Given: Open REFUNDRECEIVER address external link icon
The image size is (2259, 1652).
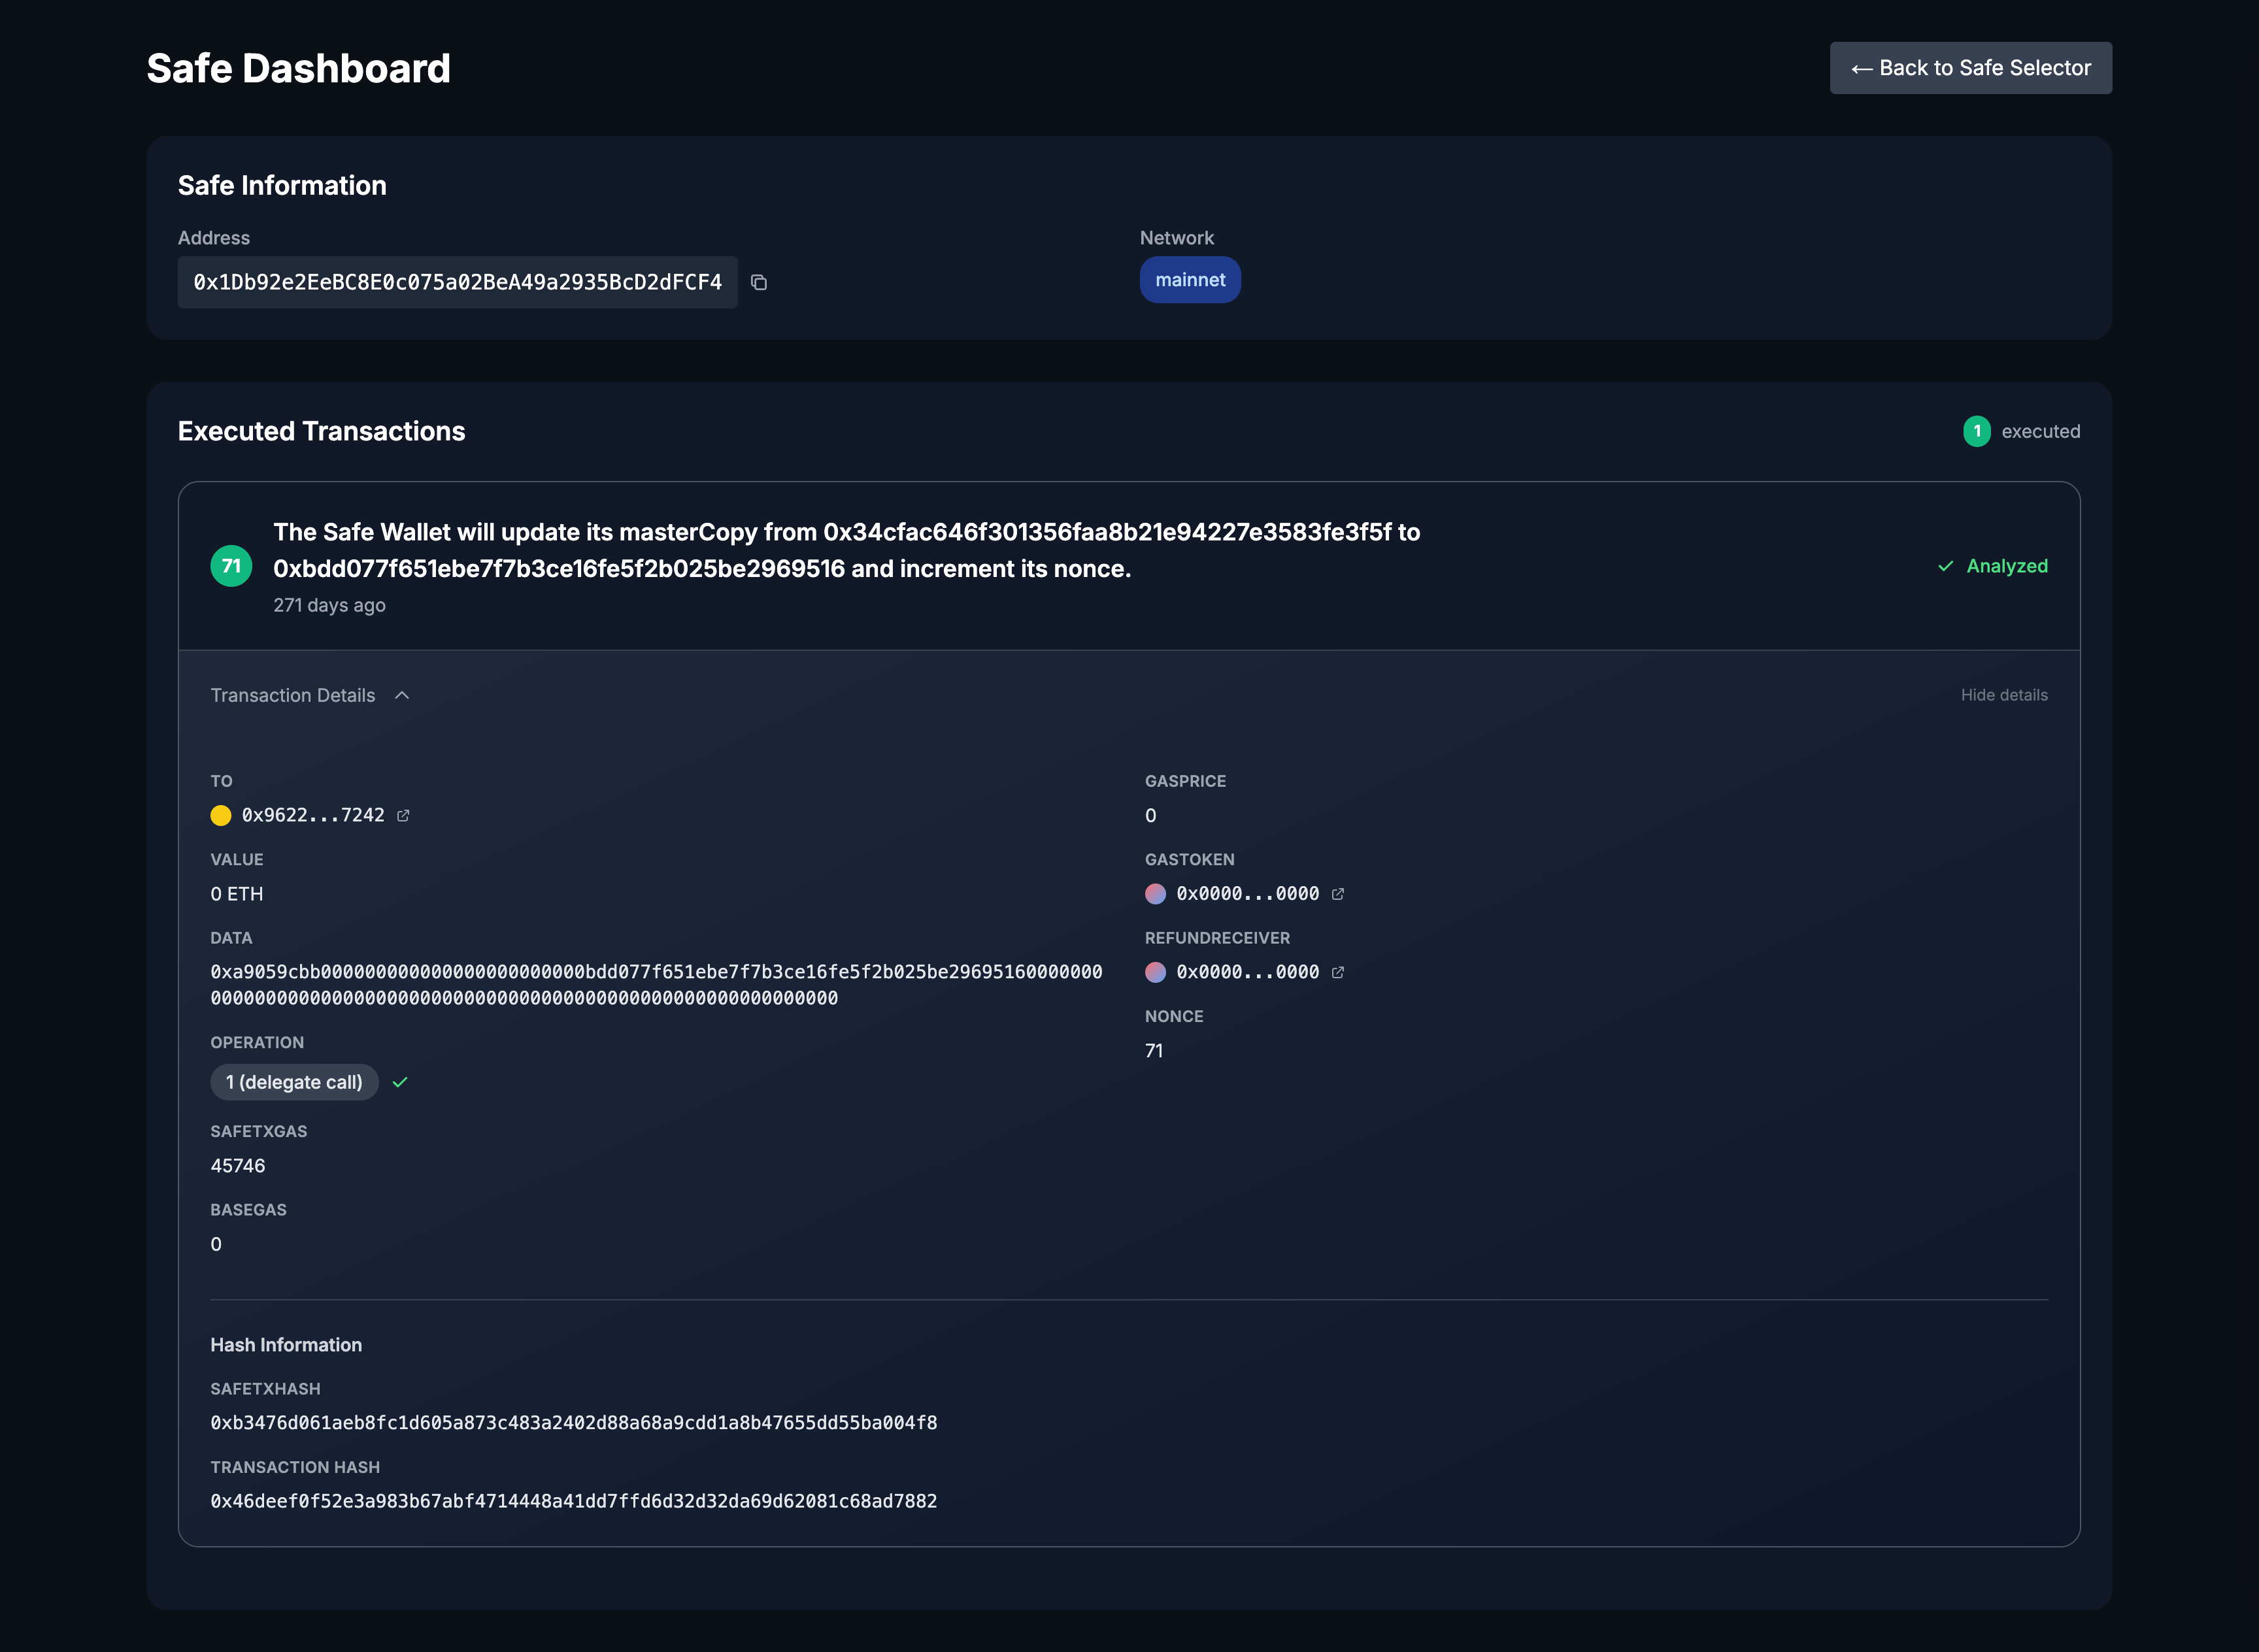Looking at the screenshot, I should pos(1338,972).
